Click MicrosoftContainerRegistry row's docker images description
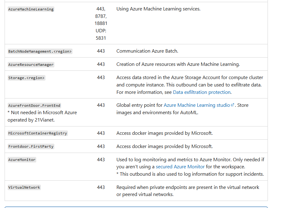The width and height of the screenshot is (282, 208). 165,133
